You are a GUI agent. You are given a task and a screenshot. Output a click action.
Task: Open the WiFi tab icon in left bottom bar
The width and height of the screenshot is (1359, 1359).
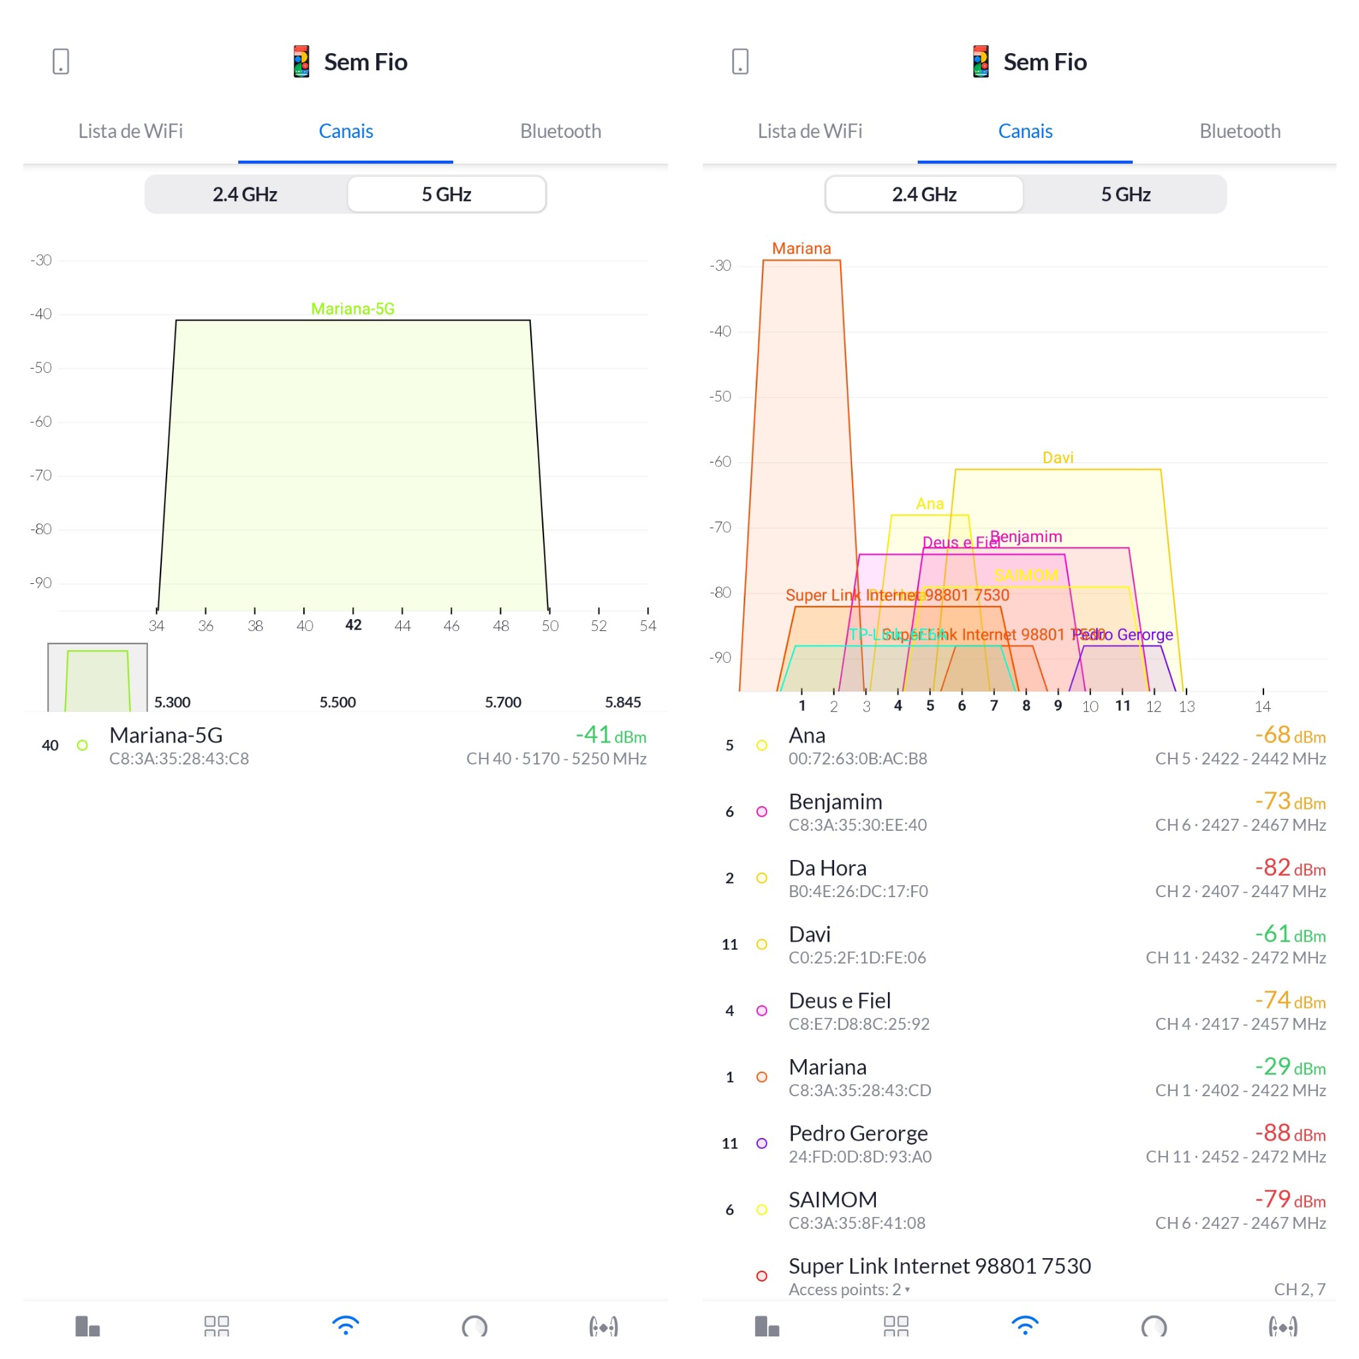(345, 1326)
